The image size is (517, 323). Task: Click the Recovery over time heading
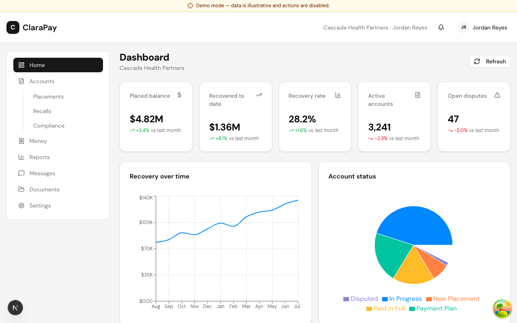click(160, 176)
